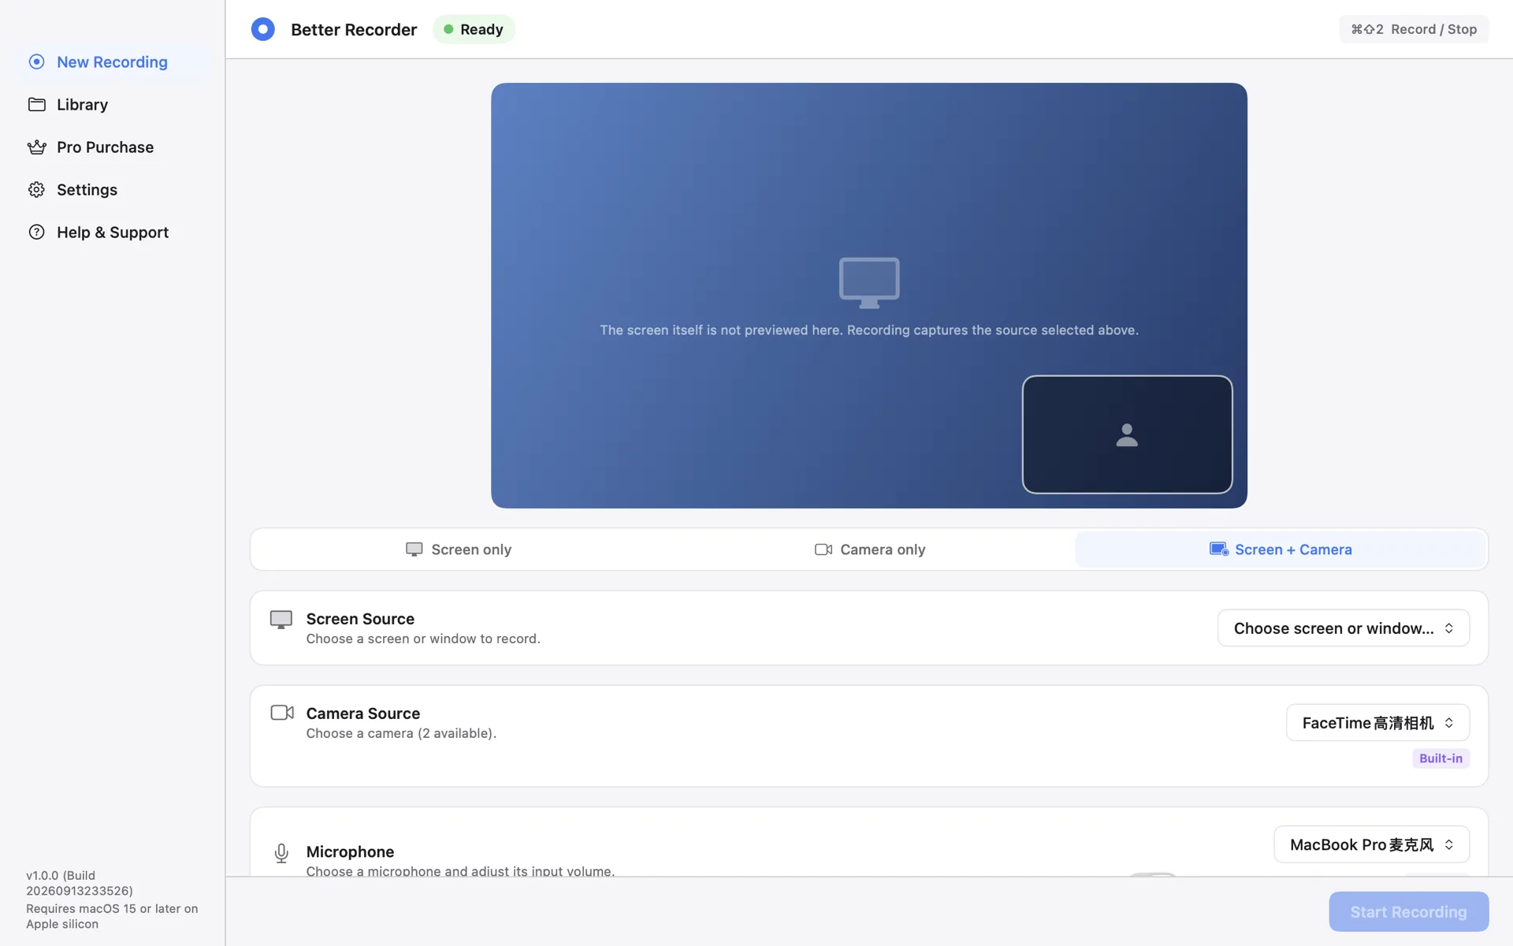Screen dimensions: 1513x946
Task: Open the MacBook Pro microphone dropdown
Action: [1371, 844]
